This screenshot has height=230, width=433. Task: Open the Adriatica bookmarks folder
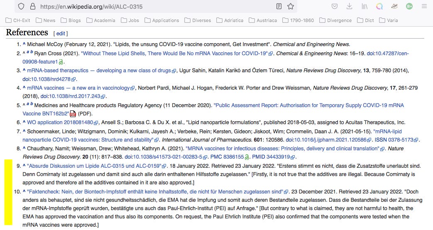click(230, 20)
